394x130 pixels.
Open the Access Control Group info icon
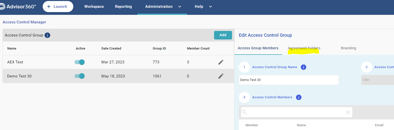47,35
